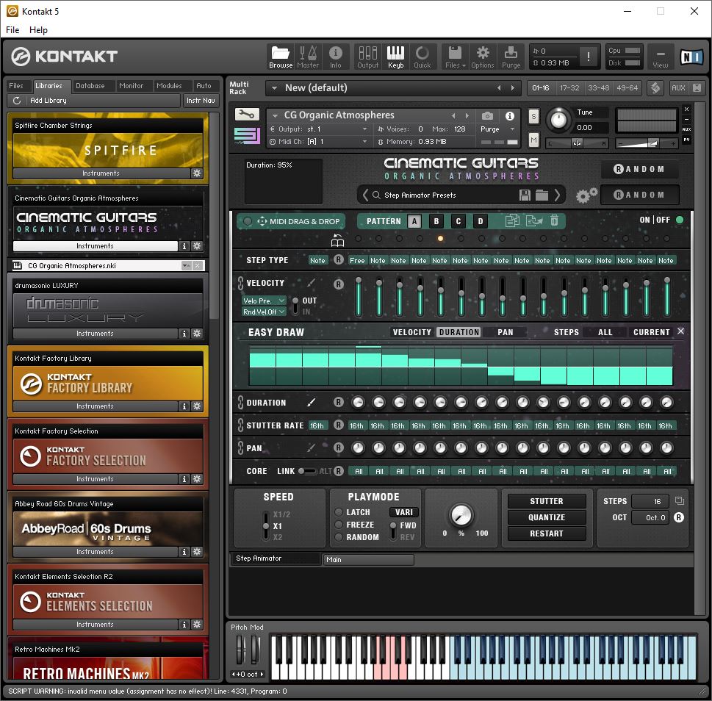Click the STUTTER button
712x701 pixels.
(546, 501)
